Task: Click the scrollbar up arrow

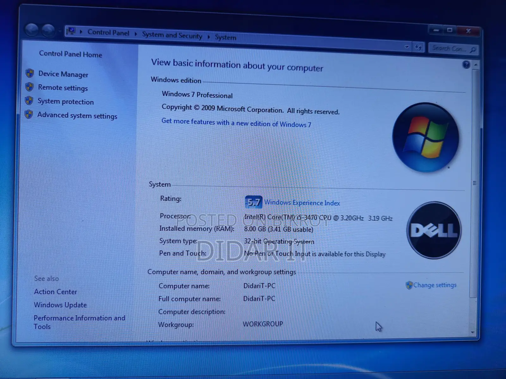Action: pos(476,65)
